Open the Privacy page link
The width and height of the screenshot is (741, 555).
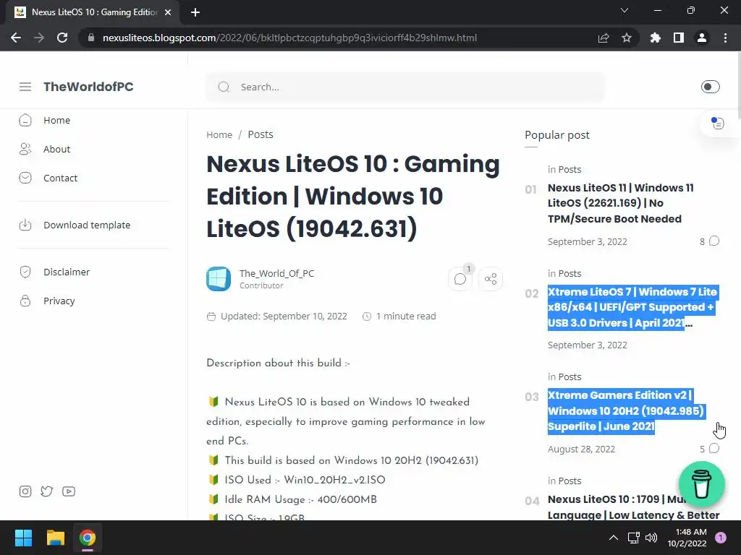[59, 301]
